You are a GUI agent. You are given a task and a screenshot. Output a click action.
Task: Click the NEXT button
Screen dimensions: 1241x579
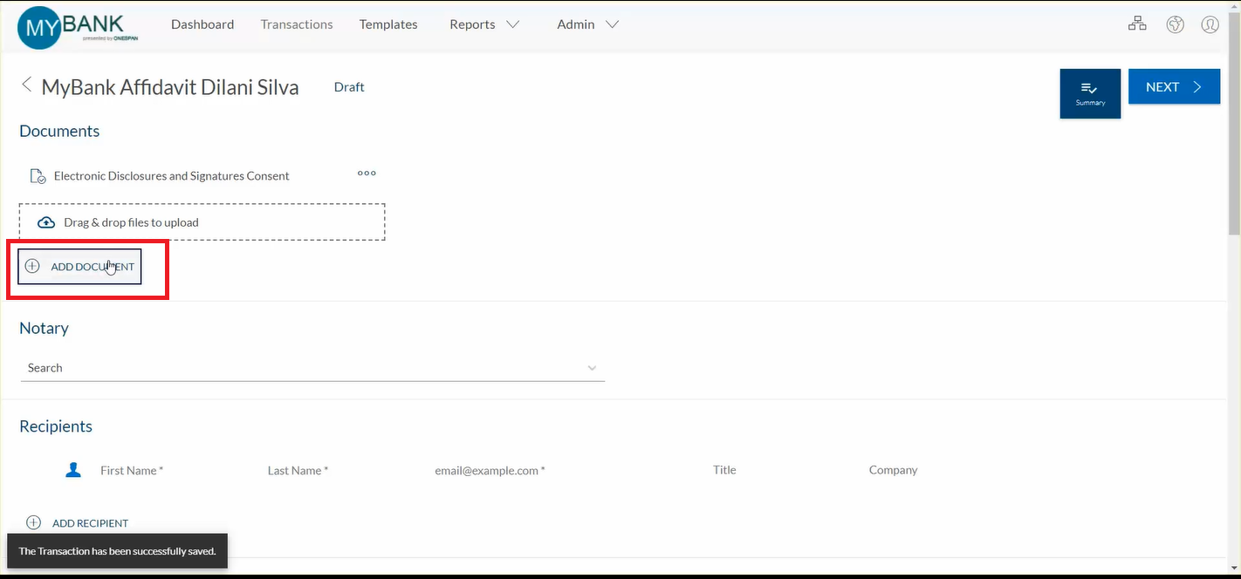[x=1173, y=86]
